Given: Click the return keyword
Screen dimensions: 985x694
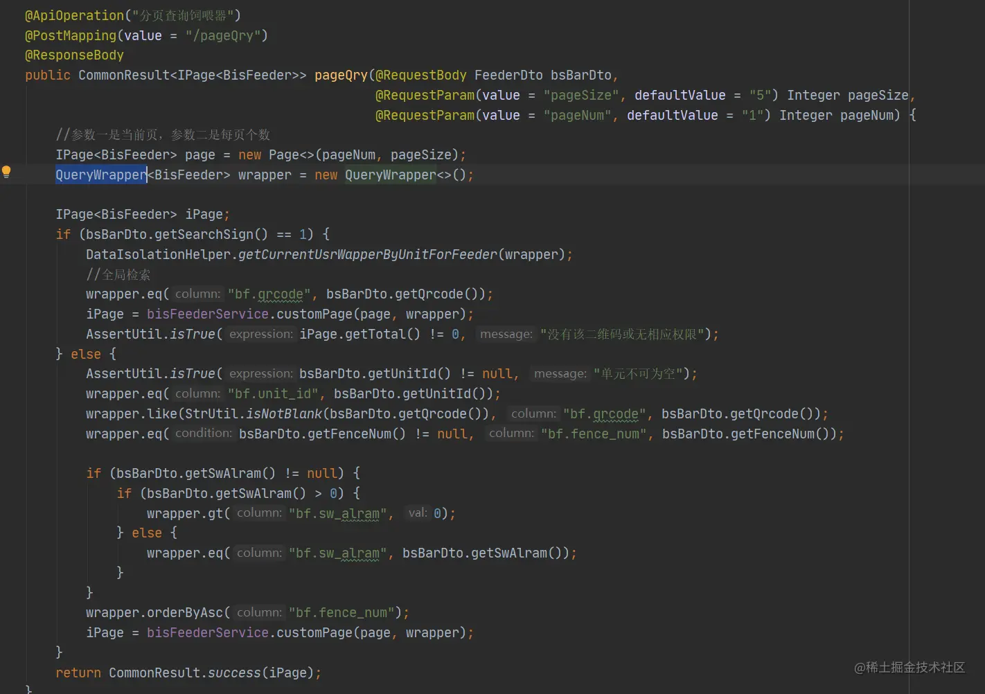Looking at the screenshot, I should pos(78,673).
